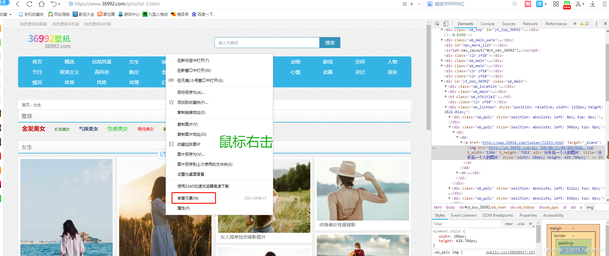Click the Styles Filter input field
This screenshot has height=256, width=609.
pyautogui.click(x=467, y=224)
